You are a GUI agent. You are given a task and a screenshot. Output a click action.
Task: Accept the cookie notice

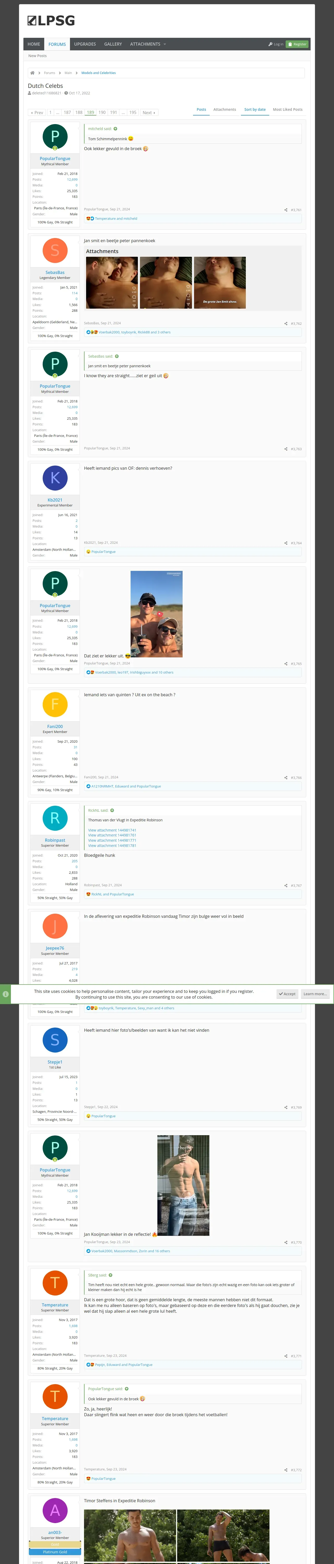click(x=287, y=994)
